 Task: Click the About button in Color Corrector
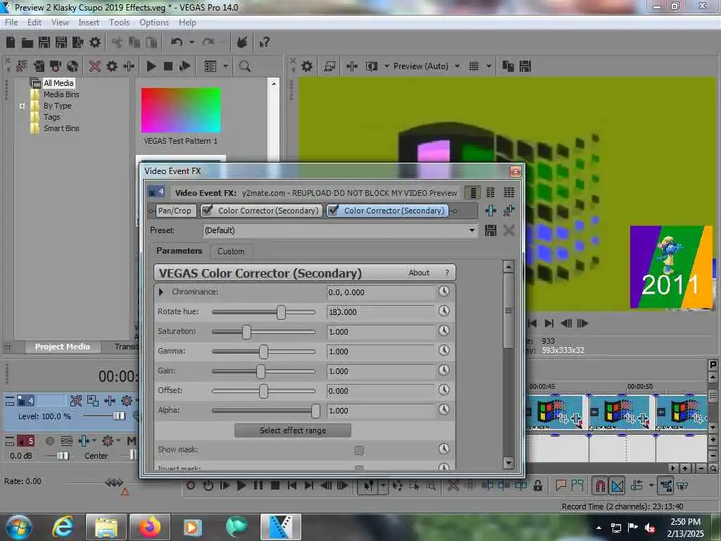pos(419,273)
